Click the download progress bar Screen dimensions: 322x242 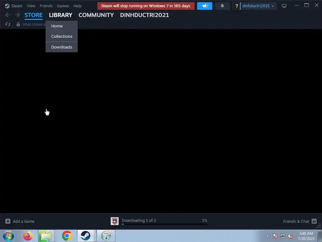164,224
